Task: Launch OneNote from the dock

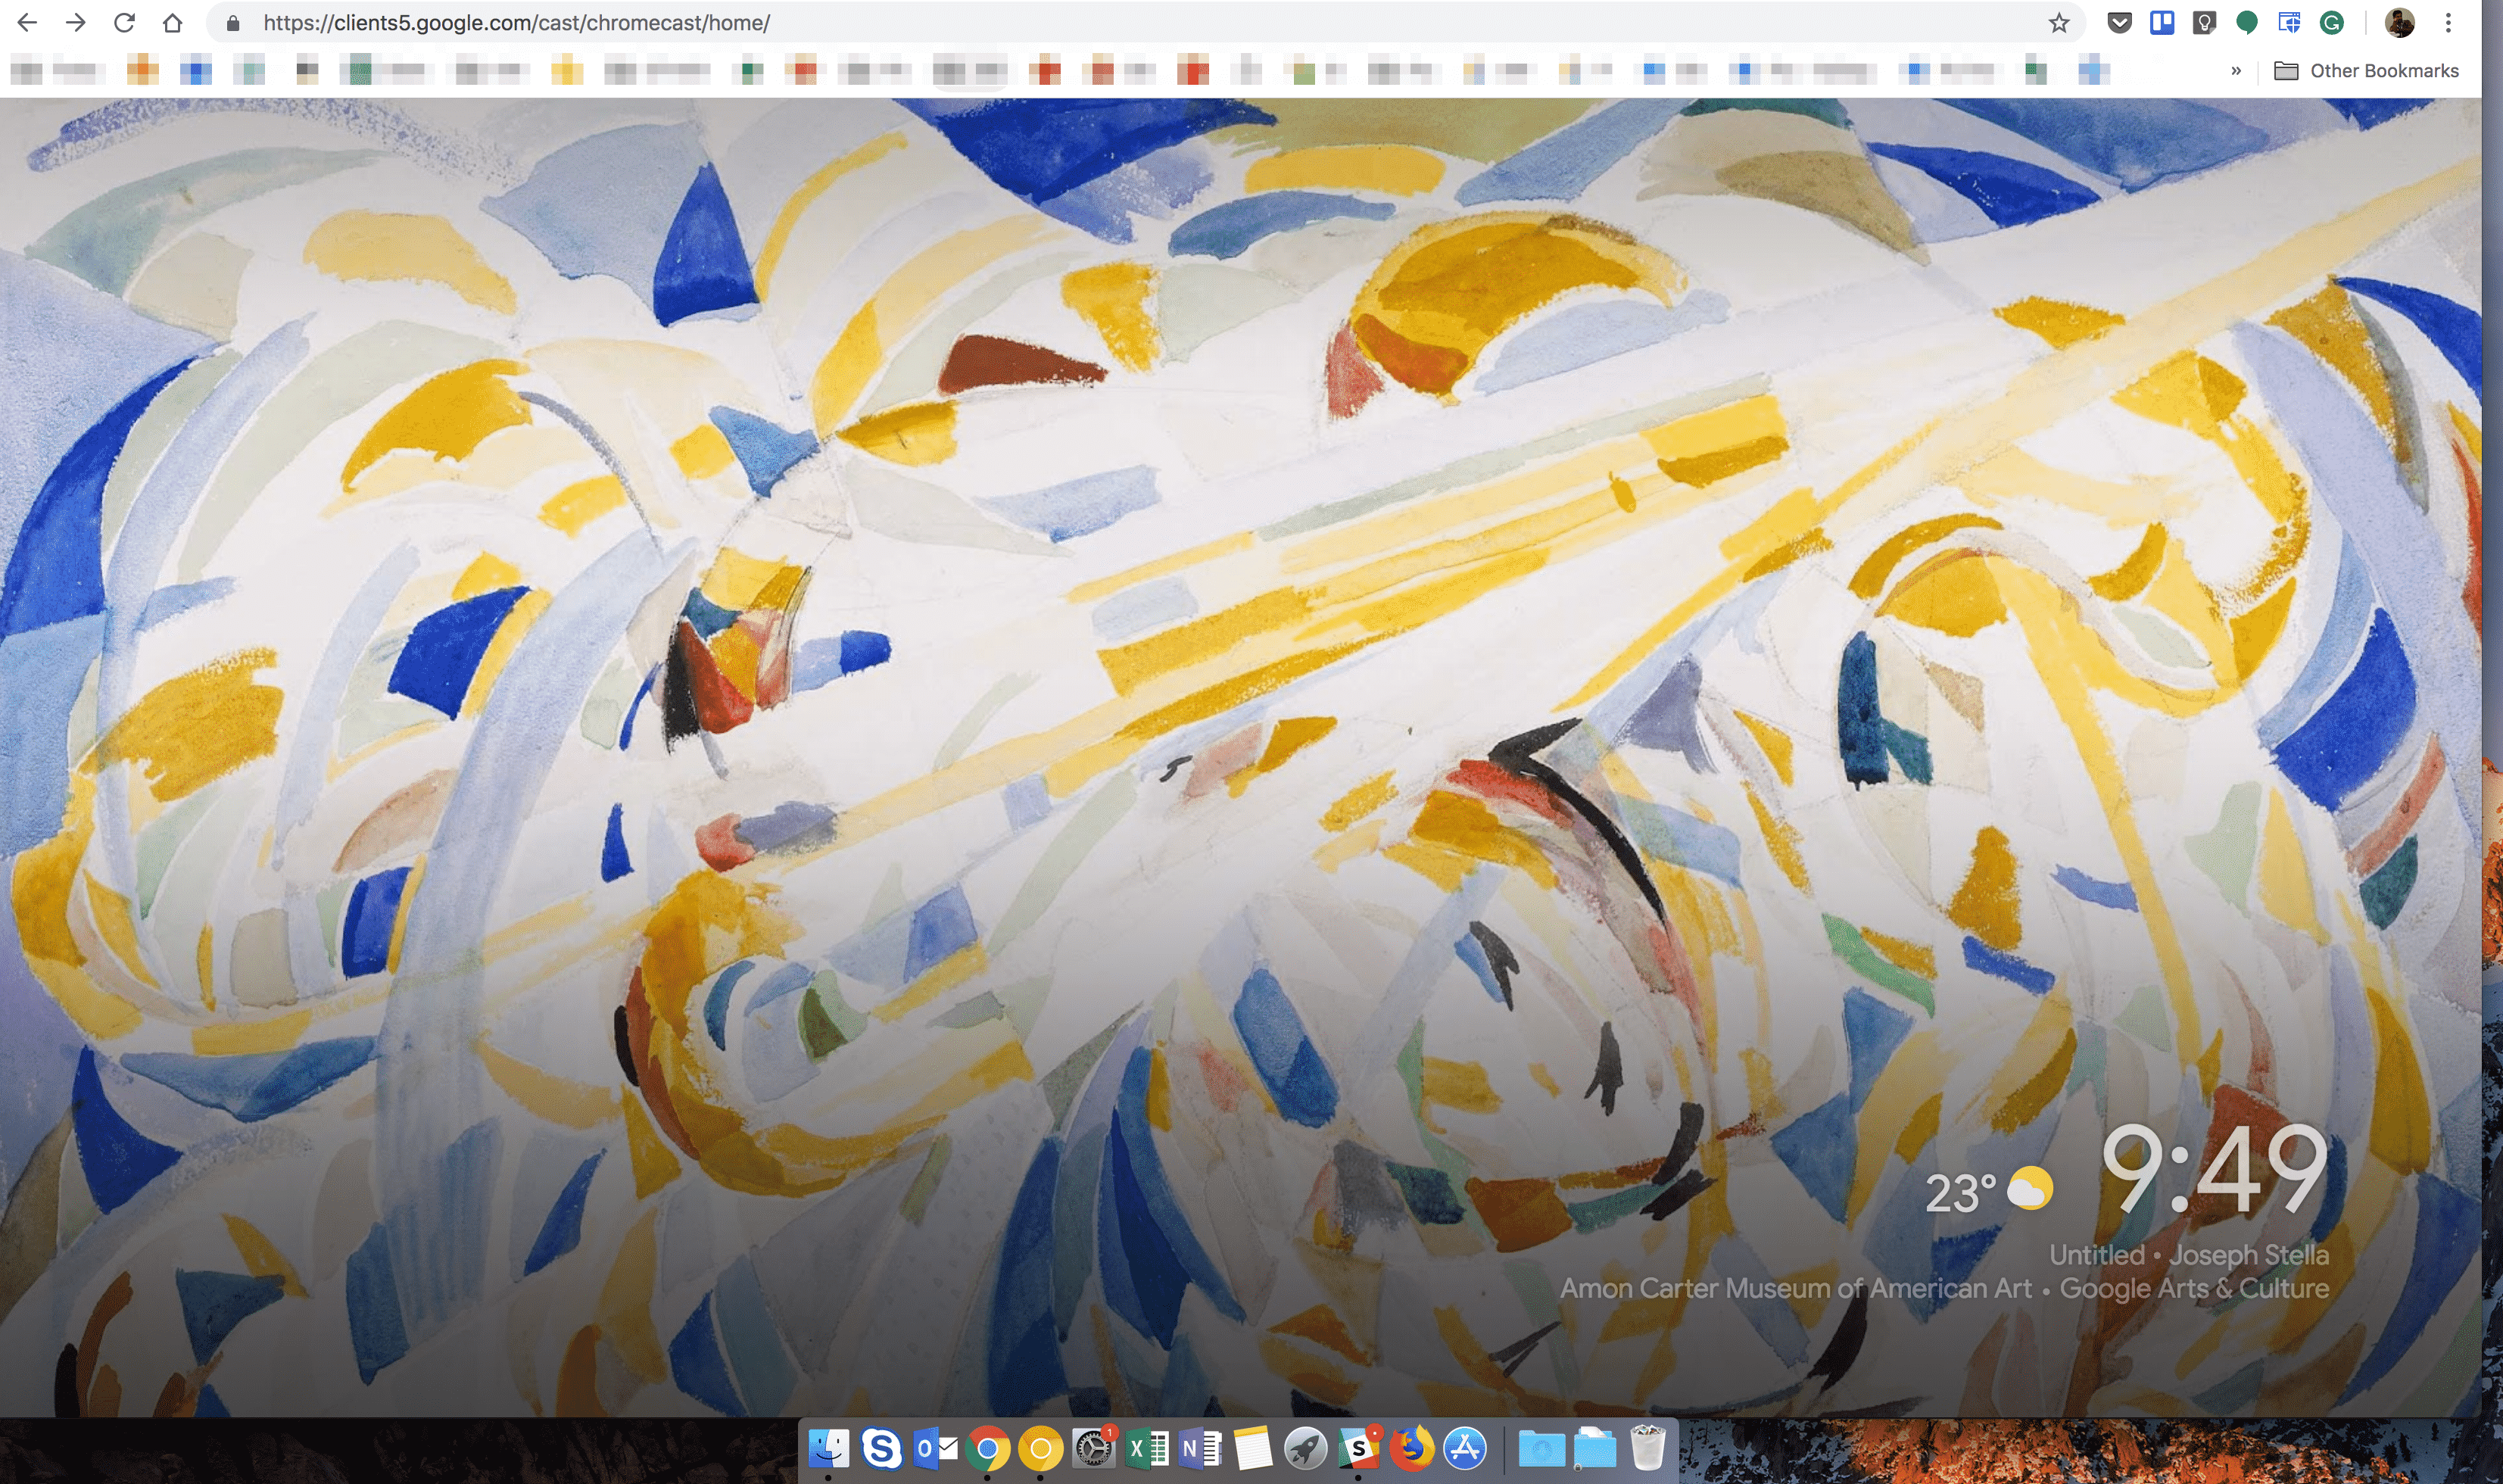Action: pyautogui.click(x=1199, y=1448)
